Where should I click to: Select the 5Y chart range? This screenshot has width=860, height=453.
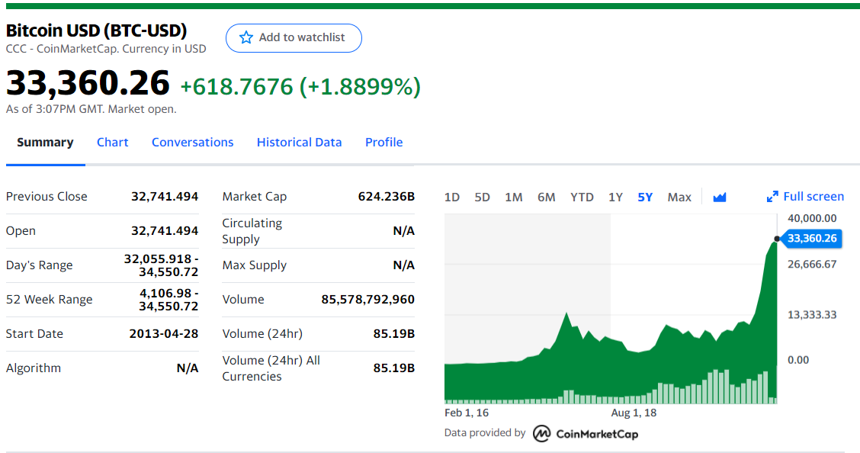click(x=645, y=198)
